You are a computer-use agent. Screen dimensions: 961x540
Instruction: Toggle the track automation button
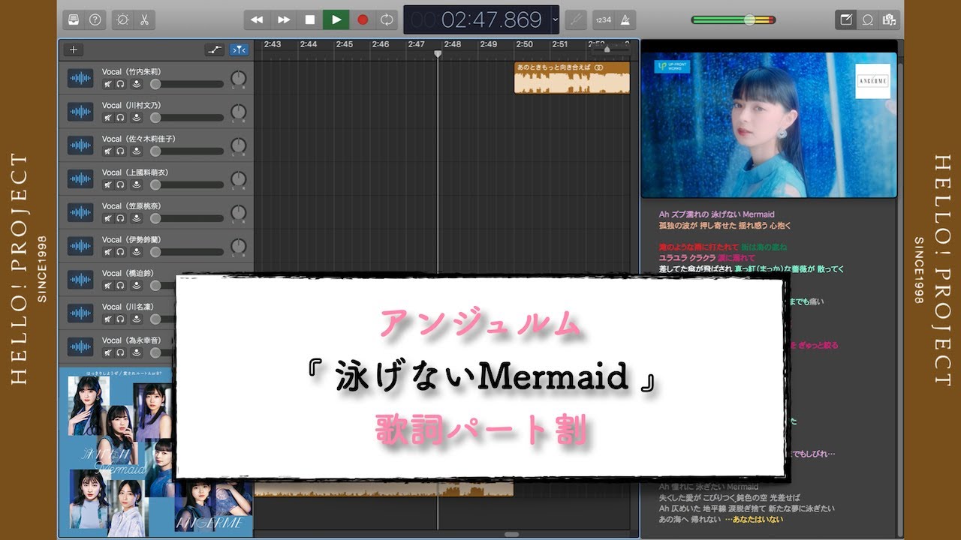point(215,49)
